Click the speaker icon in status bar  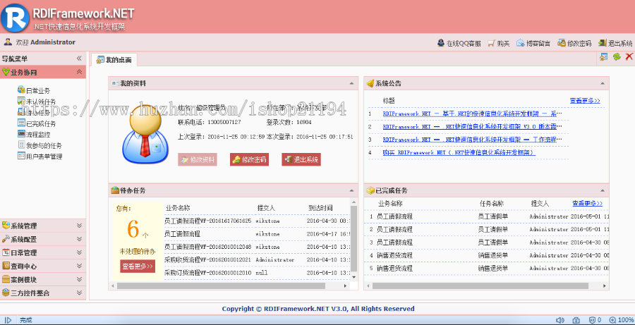click(x=560, y=320)
